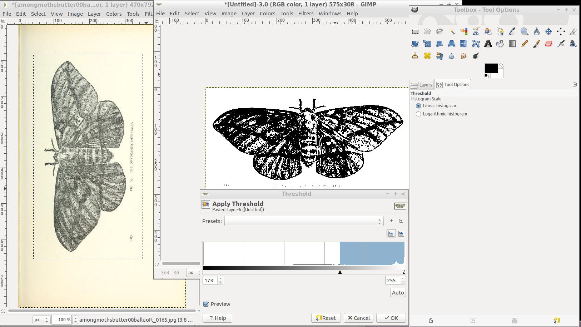Switch to logarithmic histogram button in Threshold dialog
The height and width of the screenshot is (327, 581).
click(x=401, y=234)
